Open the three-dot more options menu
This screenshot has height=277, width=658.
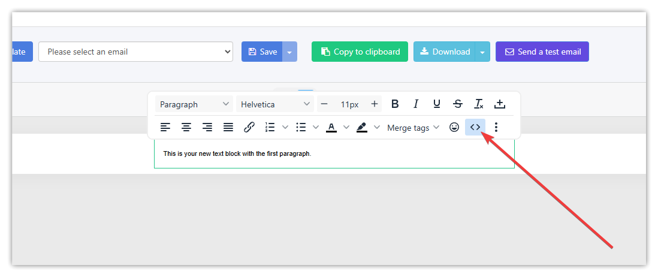(x=496, y=127)
